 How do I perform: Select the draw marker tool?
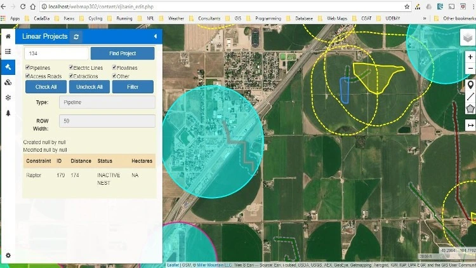(470, 84)
